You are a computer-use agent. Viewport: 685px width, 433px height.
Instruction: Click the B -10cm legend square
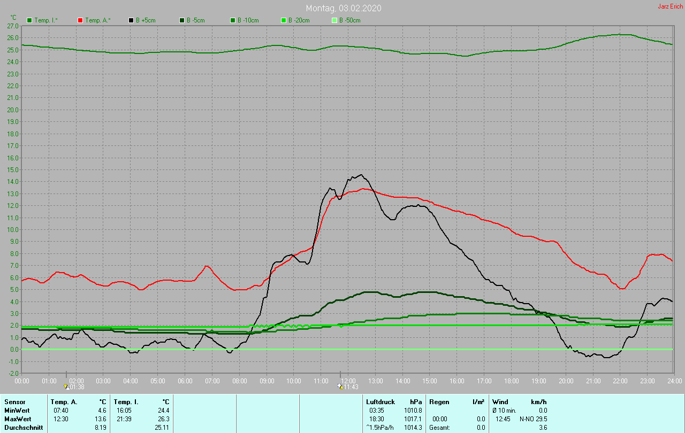(x=233, y=20)
